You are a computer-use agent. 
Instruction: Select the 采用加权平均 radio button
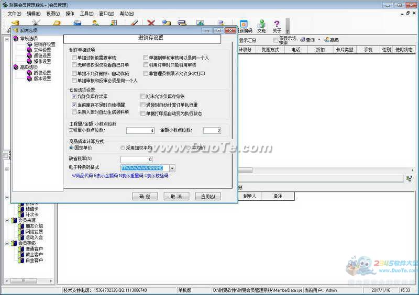(x=123, y=148)
